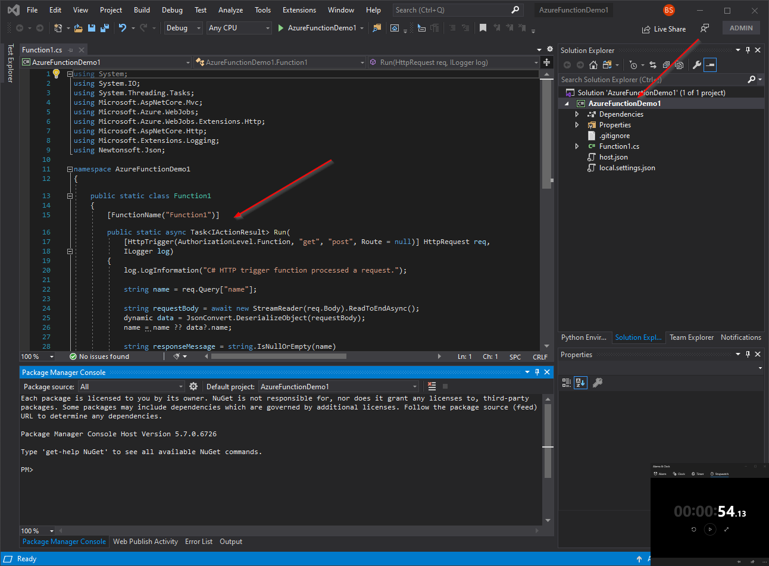Start debugging with the green play icon
Image resolution: width=769 pixels, height=566 pixels.
(x=280, y=28)
